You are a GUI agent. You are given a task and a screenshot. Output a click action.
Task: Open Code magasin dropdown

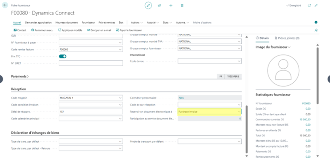click(x=120, y=98)
